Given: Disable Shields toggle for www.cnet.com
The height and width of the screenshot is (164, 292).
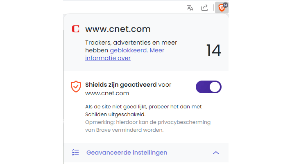Looking at the screenshot, I should (208, 87).
